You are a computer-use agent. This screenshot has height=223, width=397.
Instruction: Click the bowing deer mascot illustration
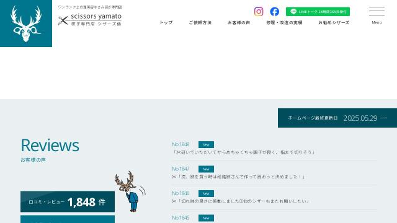(x=130, y=191)
